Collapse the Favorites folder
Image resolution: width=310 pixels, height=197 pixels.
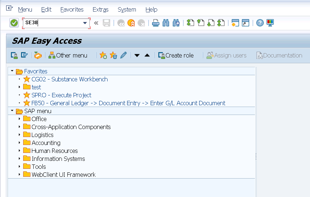coord(12,71)
